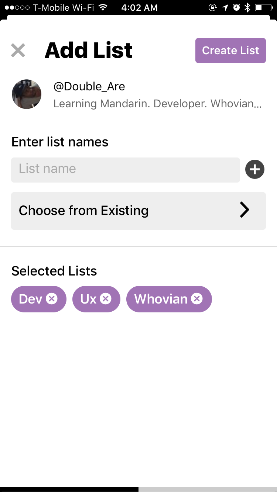This screenshot has height=492, width=277.
Task: Tap the alarm clock status icon
Action: click(236, 7)
